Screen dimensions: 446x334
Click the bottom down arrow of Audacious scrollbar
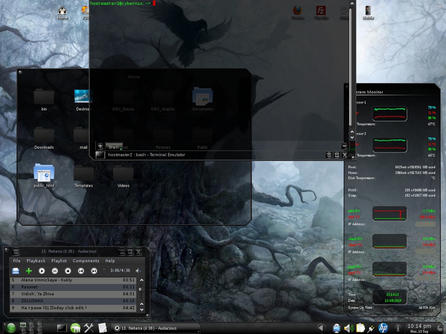coord(142,309)
